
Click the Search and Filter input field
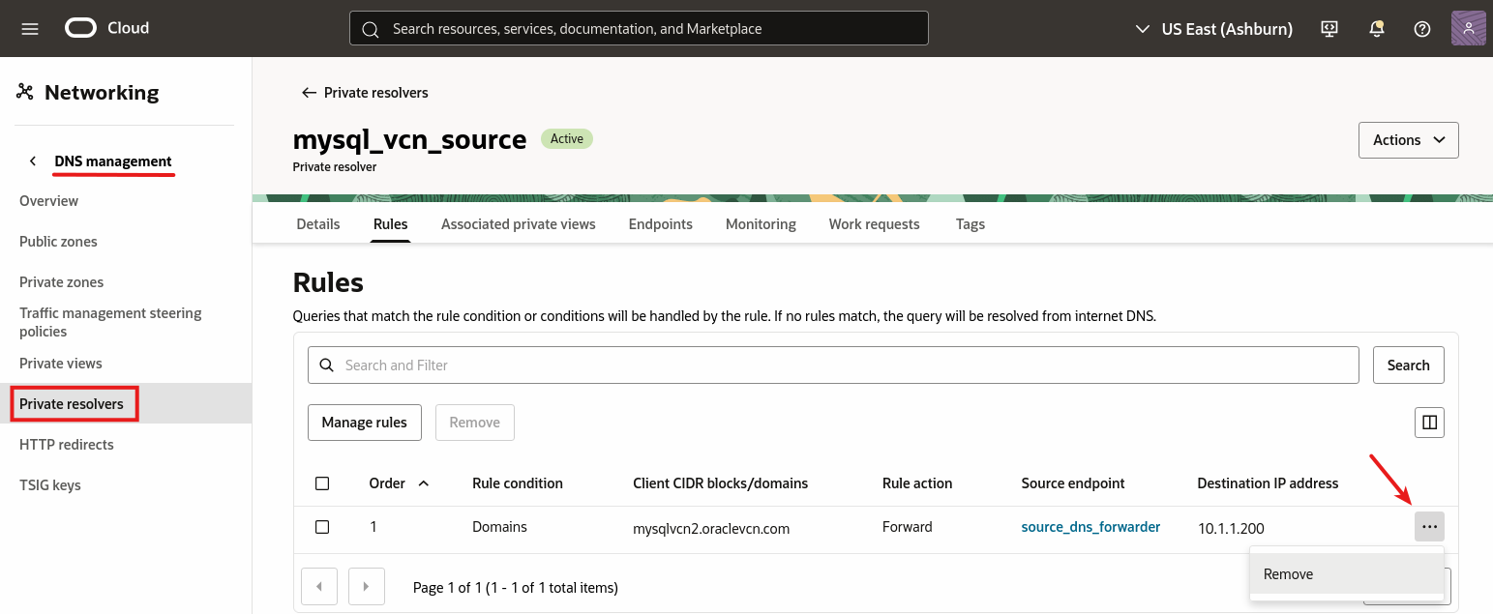[x=832, y=365]
